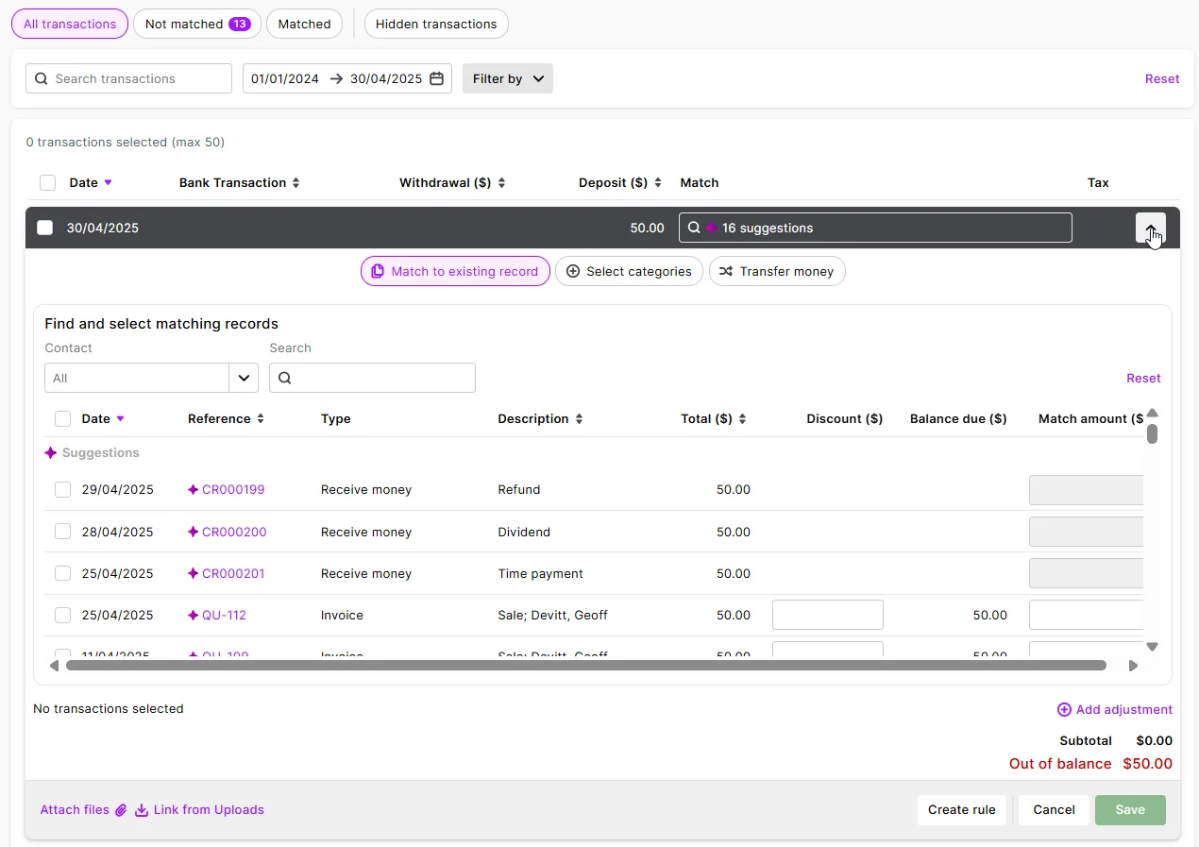Tick the select-all transactions checkbox

[x=47, y=182]
